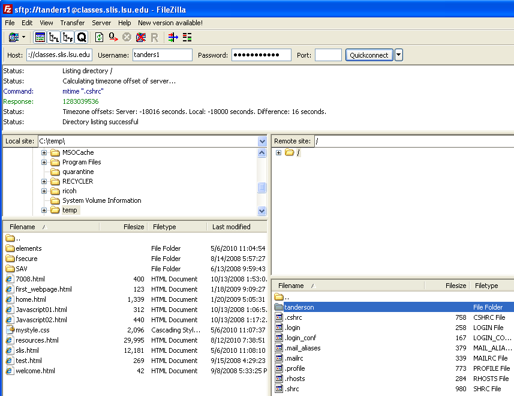Click the local tree vertical scrollbar thumb
The height and width of the screenshot is (396, 514).
tap(261, 188)
